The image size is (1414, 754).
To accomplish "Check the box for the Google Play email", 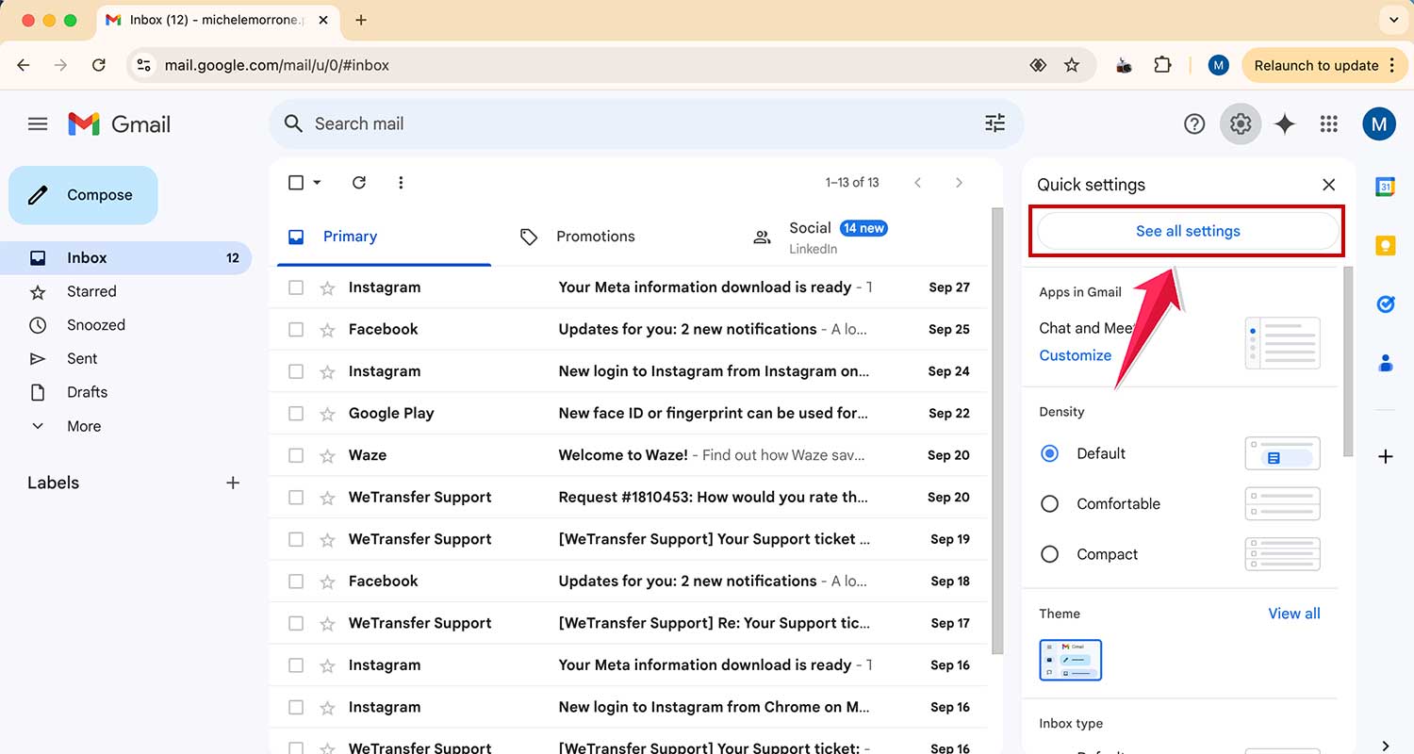I will click(x=296, y=414).
